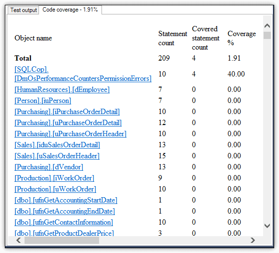Image resolution: width=279 pixels, height=253 pixels.
Task: Select statement count 3 for ufnGetProductDealerPrice
Action: coord(160,233)
